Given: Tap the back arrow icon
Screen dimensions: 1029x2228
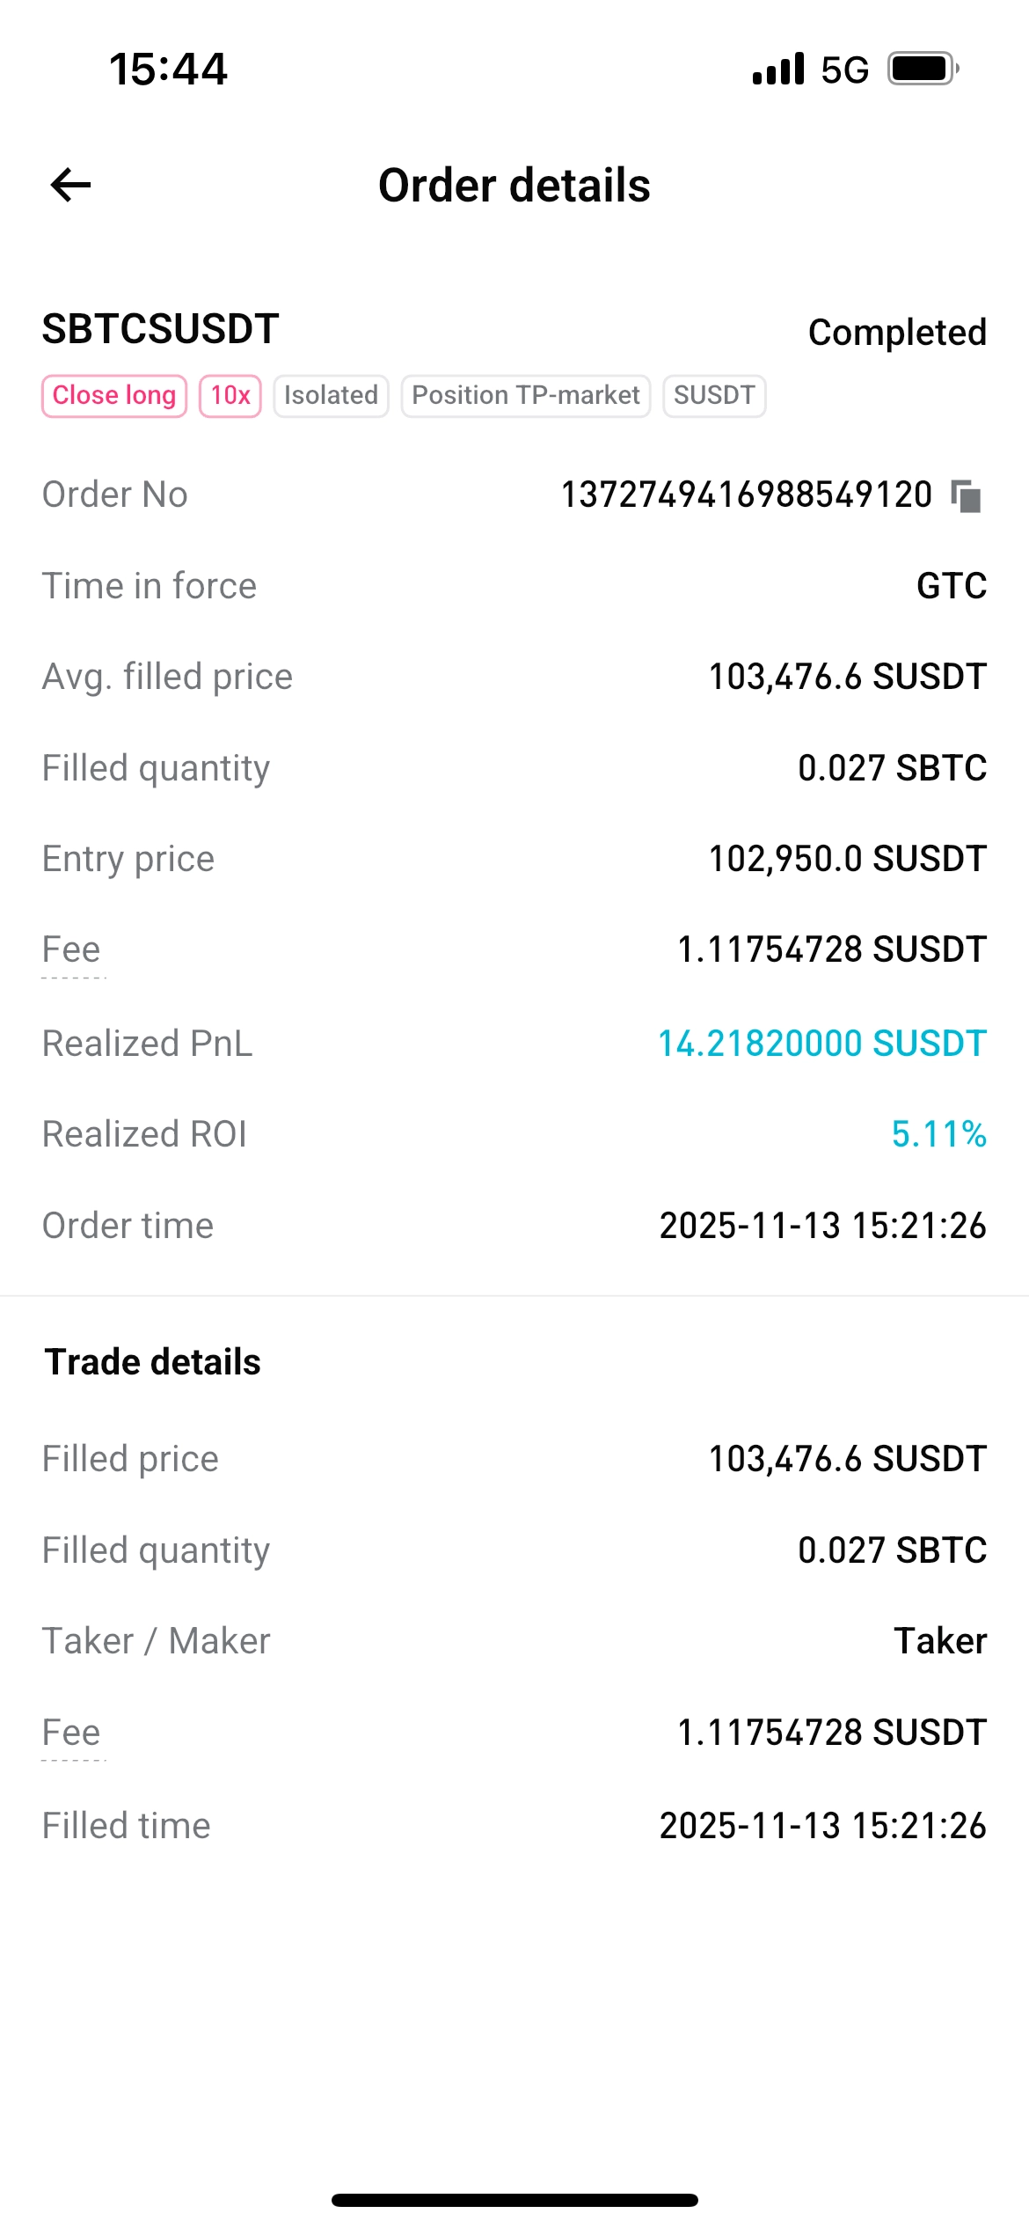Looking at the screenshot, I should (71, 185).
